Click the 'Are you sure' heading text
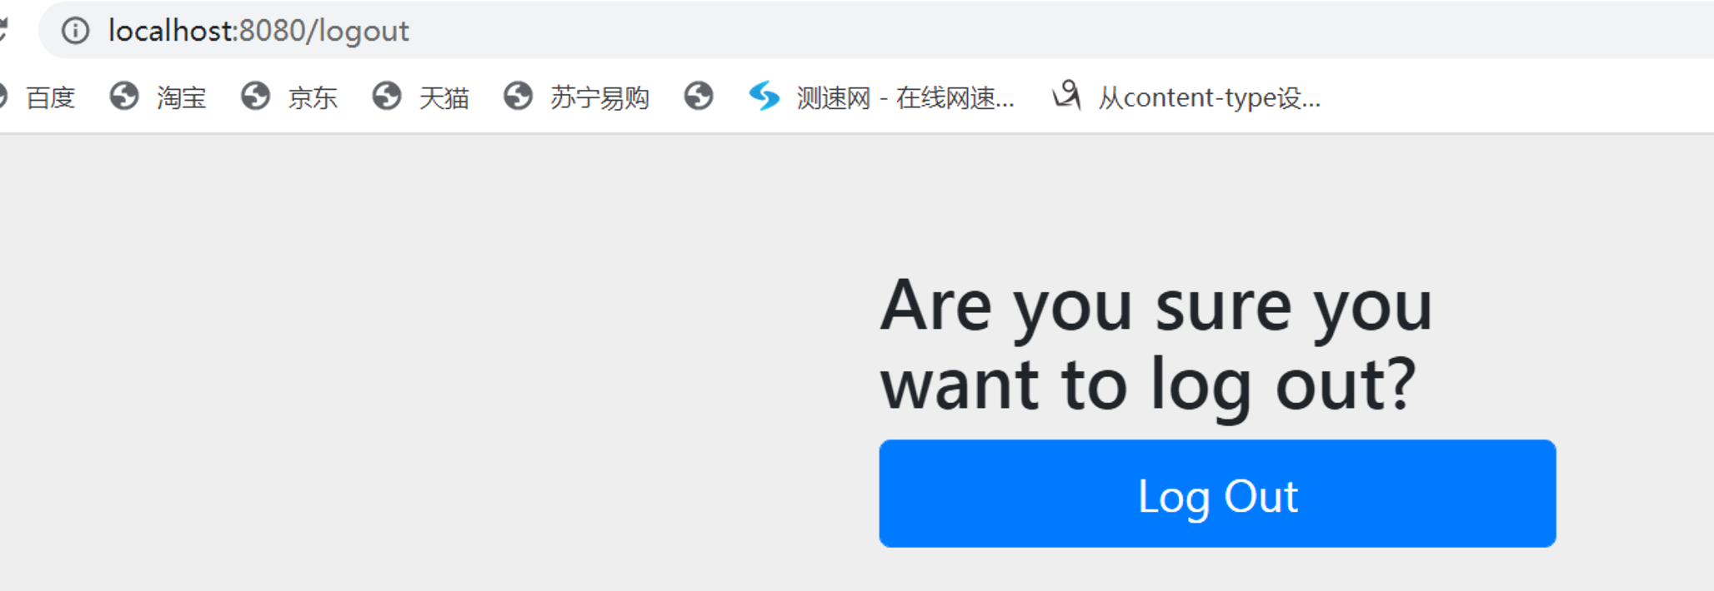Image resolution: width=1714 pixels, height=591 pixels. pyautogui.click(x=1156, y=345)
